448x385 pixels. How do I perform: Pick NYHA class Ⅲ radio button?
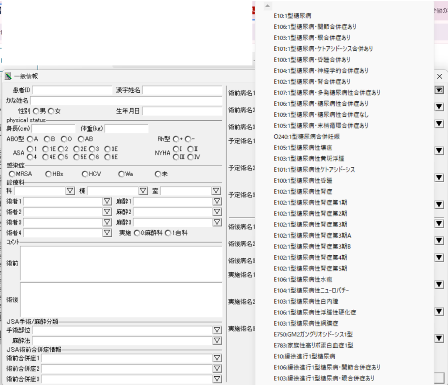click(175, 157)
